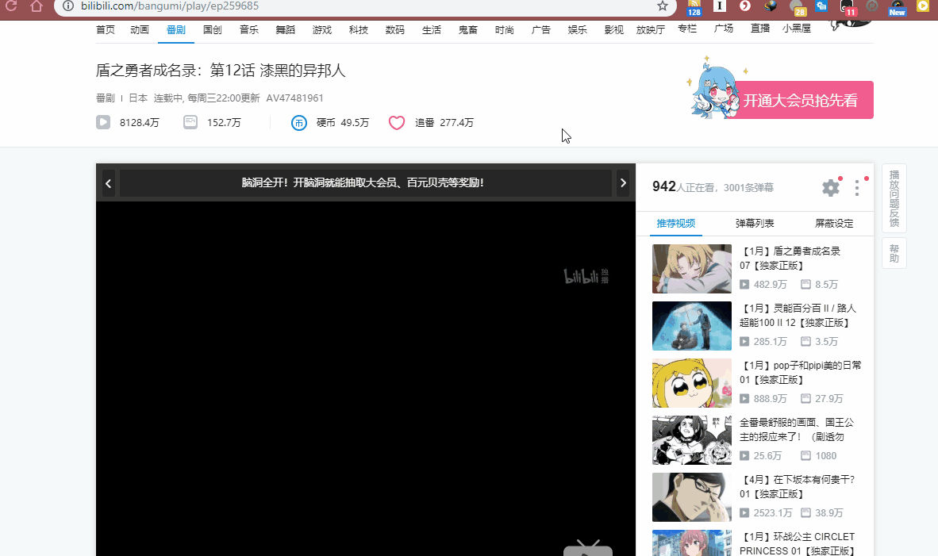Open the 舞蹈 nav item
This screenshot has width=938, height=556.
point(286,30)
